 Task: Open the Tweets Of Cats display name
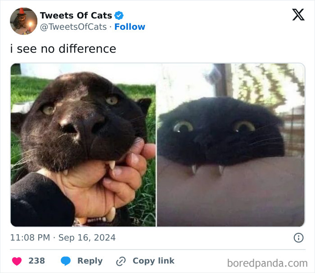tap(76, 15)
